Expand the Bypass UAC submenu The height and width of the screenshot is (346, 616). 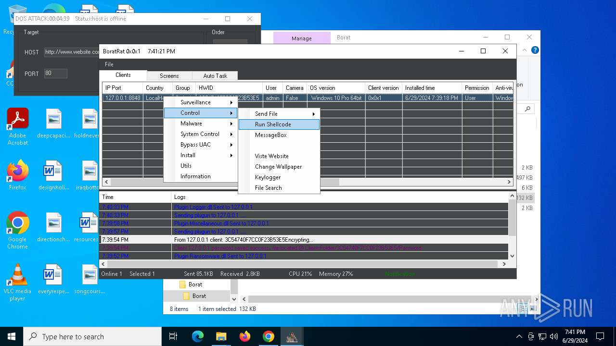[201, 145]
